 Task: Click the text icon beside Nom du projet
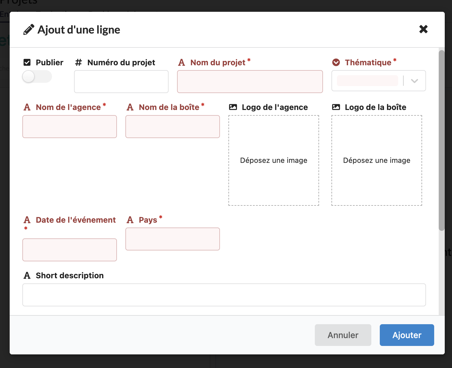(x=181, y=63)
